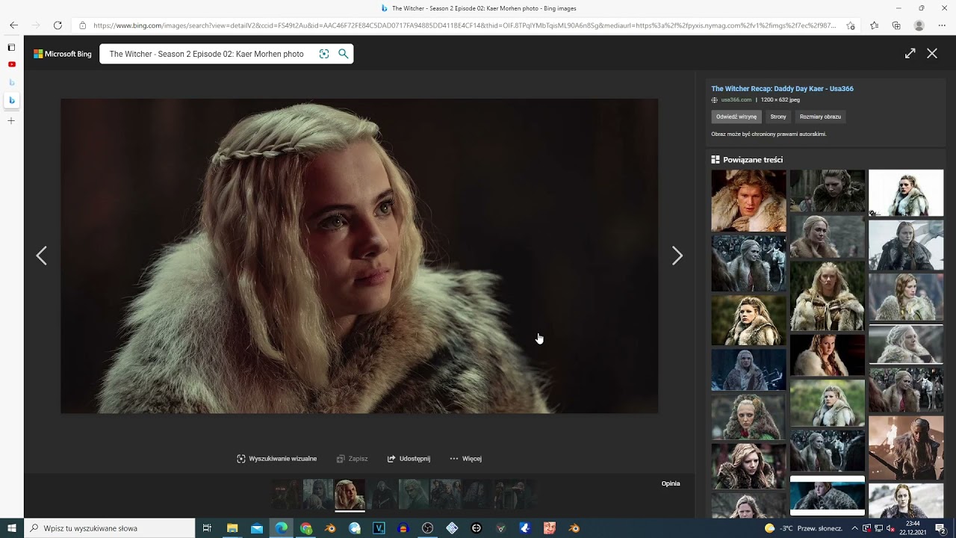Image resolution: width=956 pixels, height=538 pixels.
Task: Open the Edge settings three-dot menu
Action: tap(942, 25)
